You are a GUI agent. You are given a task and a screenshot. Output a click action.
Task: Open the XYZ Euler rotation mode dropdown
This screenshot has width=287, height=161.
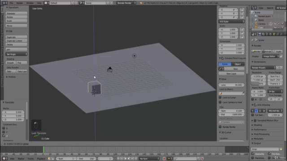tap(231, 21)
